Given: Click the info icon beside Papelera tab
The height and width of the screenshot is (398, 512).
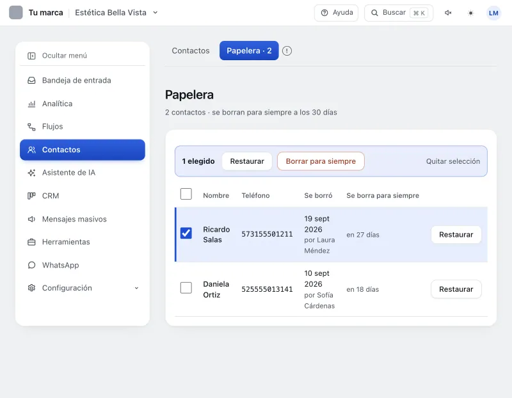Looking at the screenshot, I should [x=287, y=51].
